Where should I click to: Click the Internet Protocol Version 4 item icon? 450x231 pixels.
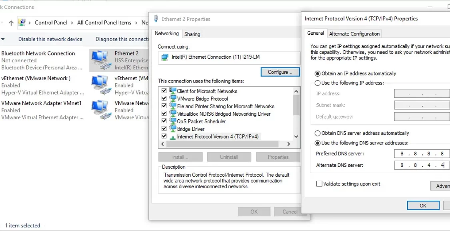click(173, 137)
